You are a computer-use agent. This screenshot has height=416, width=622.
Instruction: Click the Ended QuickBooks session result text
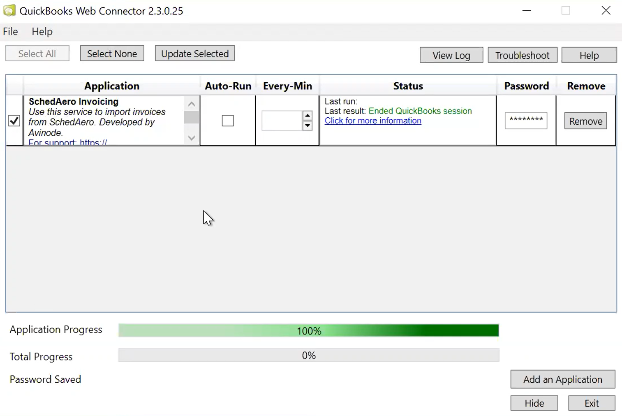(x=420, y=111)
